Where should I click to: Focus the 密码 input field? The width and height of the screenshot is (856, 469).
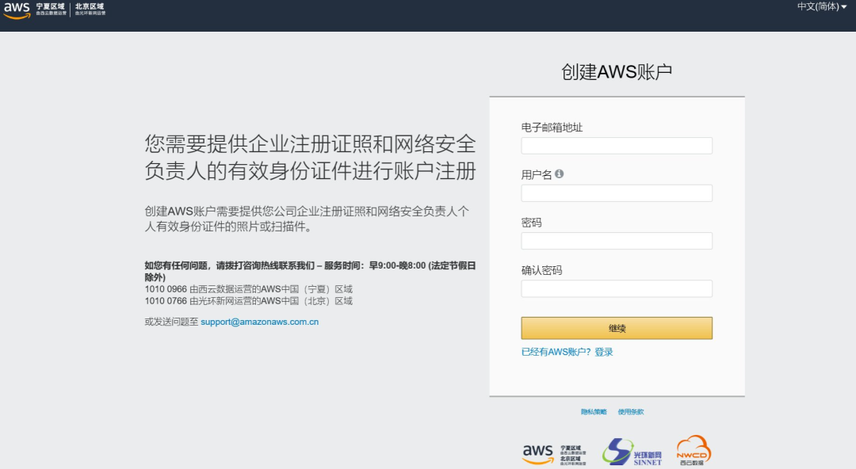click(x=617, y=241)
